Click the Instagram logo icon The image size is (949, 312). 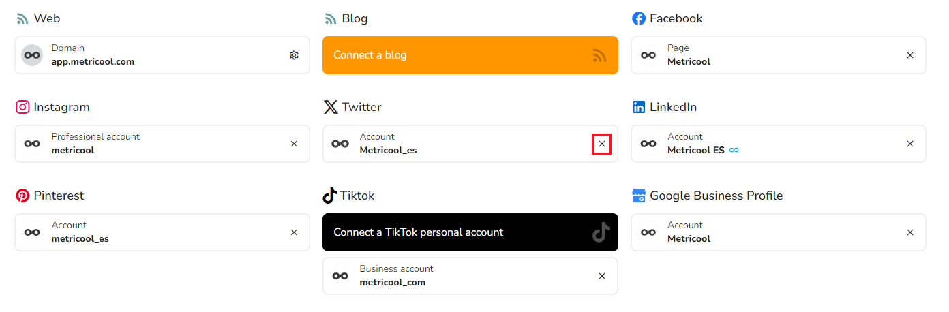pyautogui.click(x=22, y=107)
